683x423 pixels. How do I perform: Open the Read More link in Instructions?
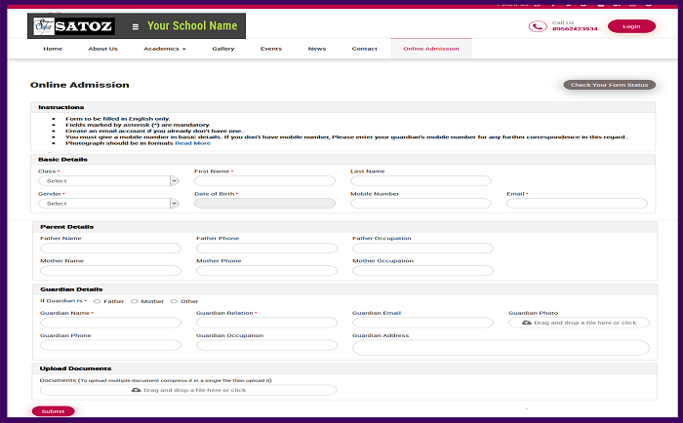pyautogui.click(x=192, y=143)
